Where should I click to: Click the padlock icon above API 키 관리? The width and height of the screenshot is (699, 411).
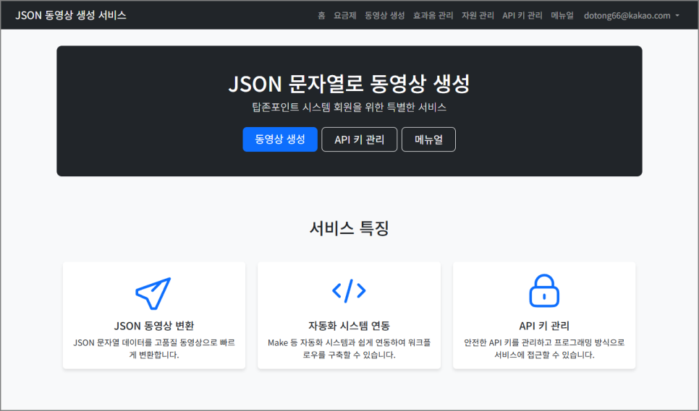click(x=544, y=290)
